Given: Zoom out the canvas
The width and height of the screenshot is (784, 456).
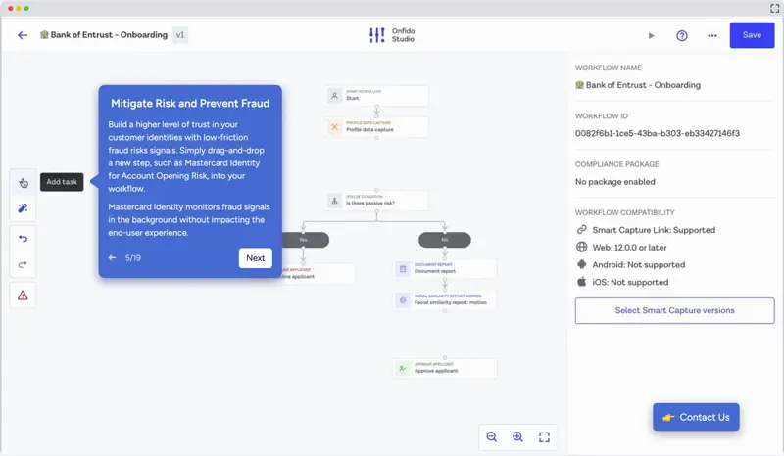Looking at the screenshot, I should [x=492, y=437].
